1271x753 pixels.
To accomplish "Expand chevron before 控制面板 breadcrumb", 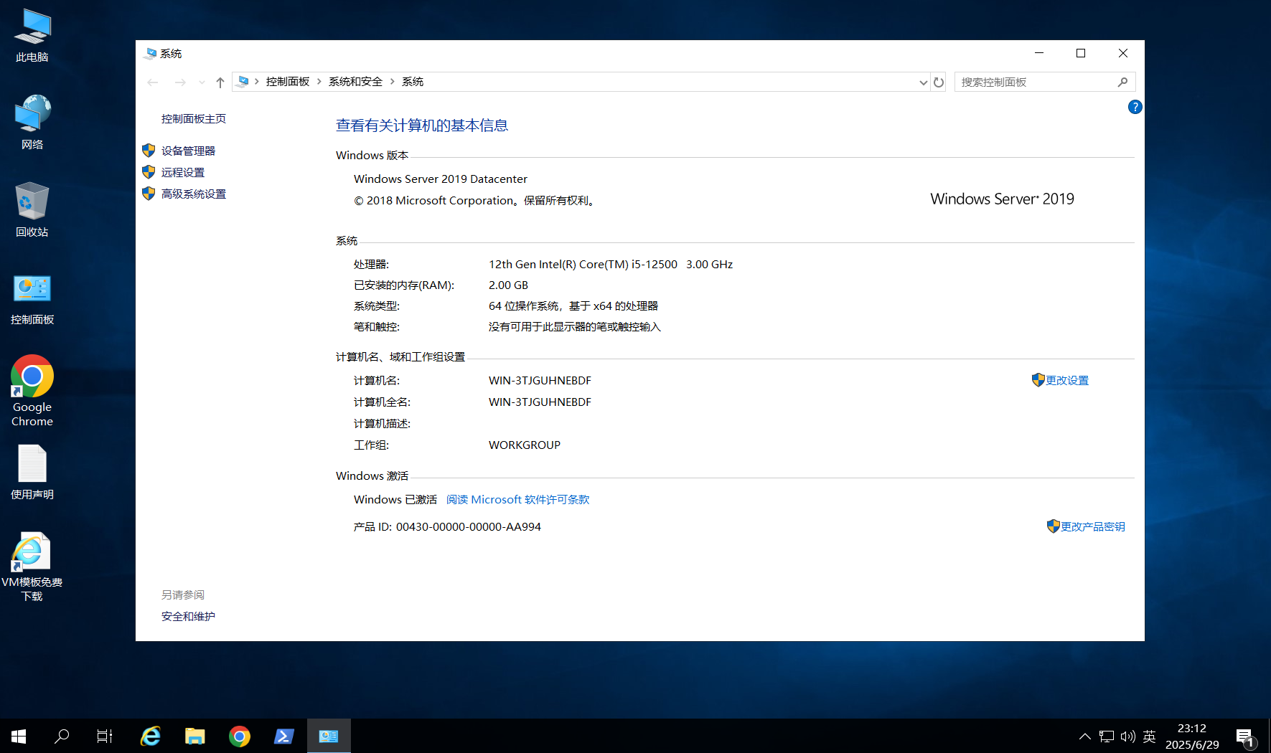I will pos(257,82).
